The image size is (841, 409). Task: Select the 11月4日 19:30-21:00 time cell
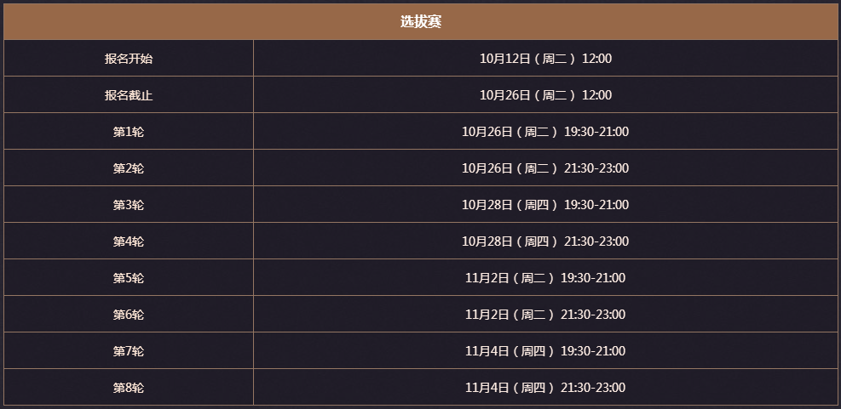[x=545, y=350]
